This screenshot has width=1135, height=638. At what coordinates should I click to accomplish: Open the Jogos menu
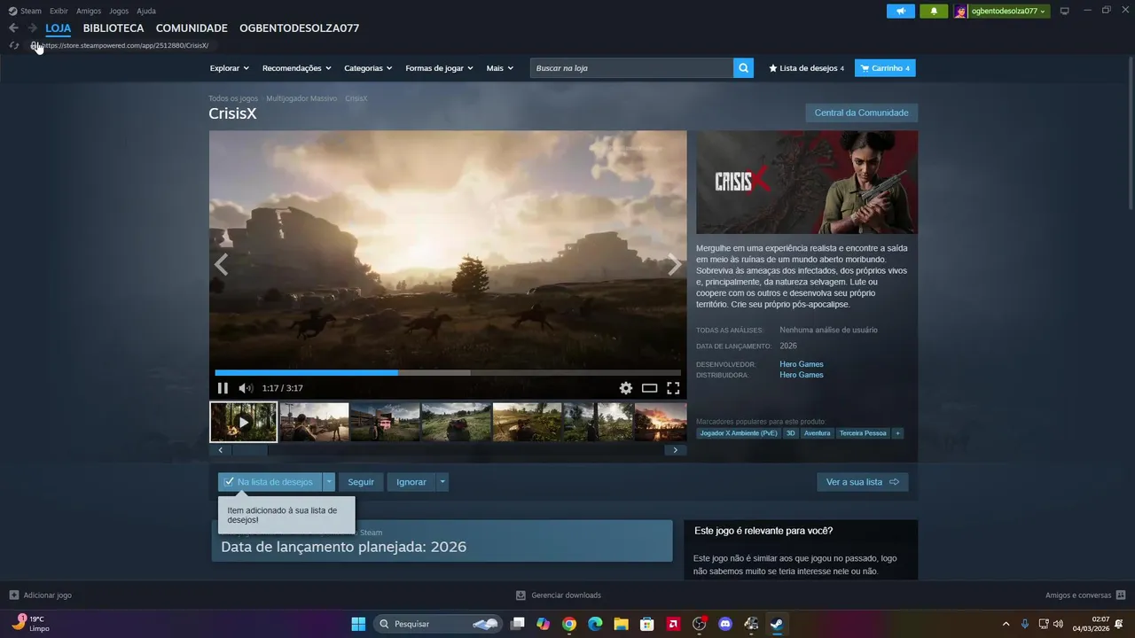[x=119, y=11]
